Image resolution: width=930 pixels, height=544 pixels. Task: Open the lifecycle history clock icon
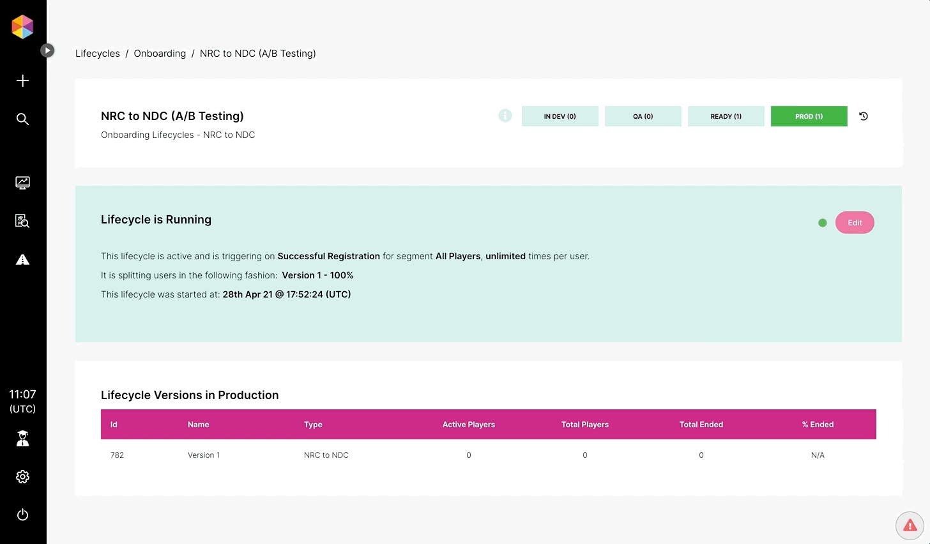pos(864,116)
